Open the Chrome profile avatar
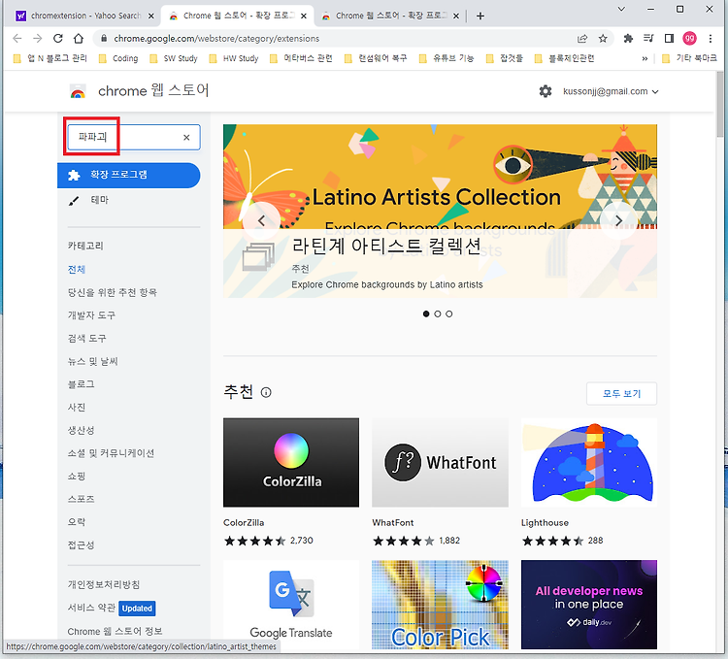Viewport: 728px width, 659px height. (689, 39)
